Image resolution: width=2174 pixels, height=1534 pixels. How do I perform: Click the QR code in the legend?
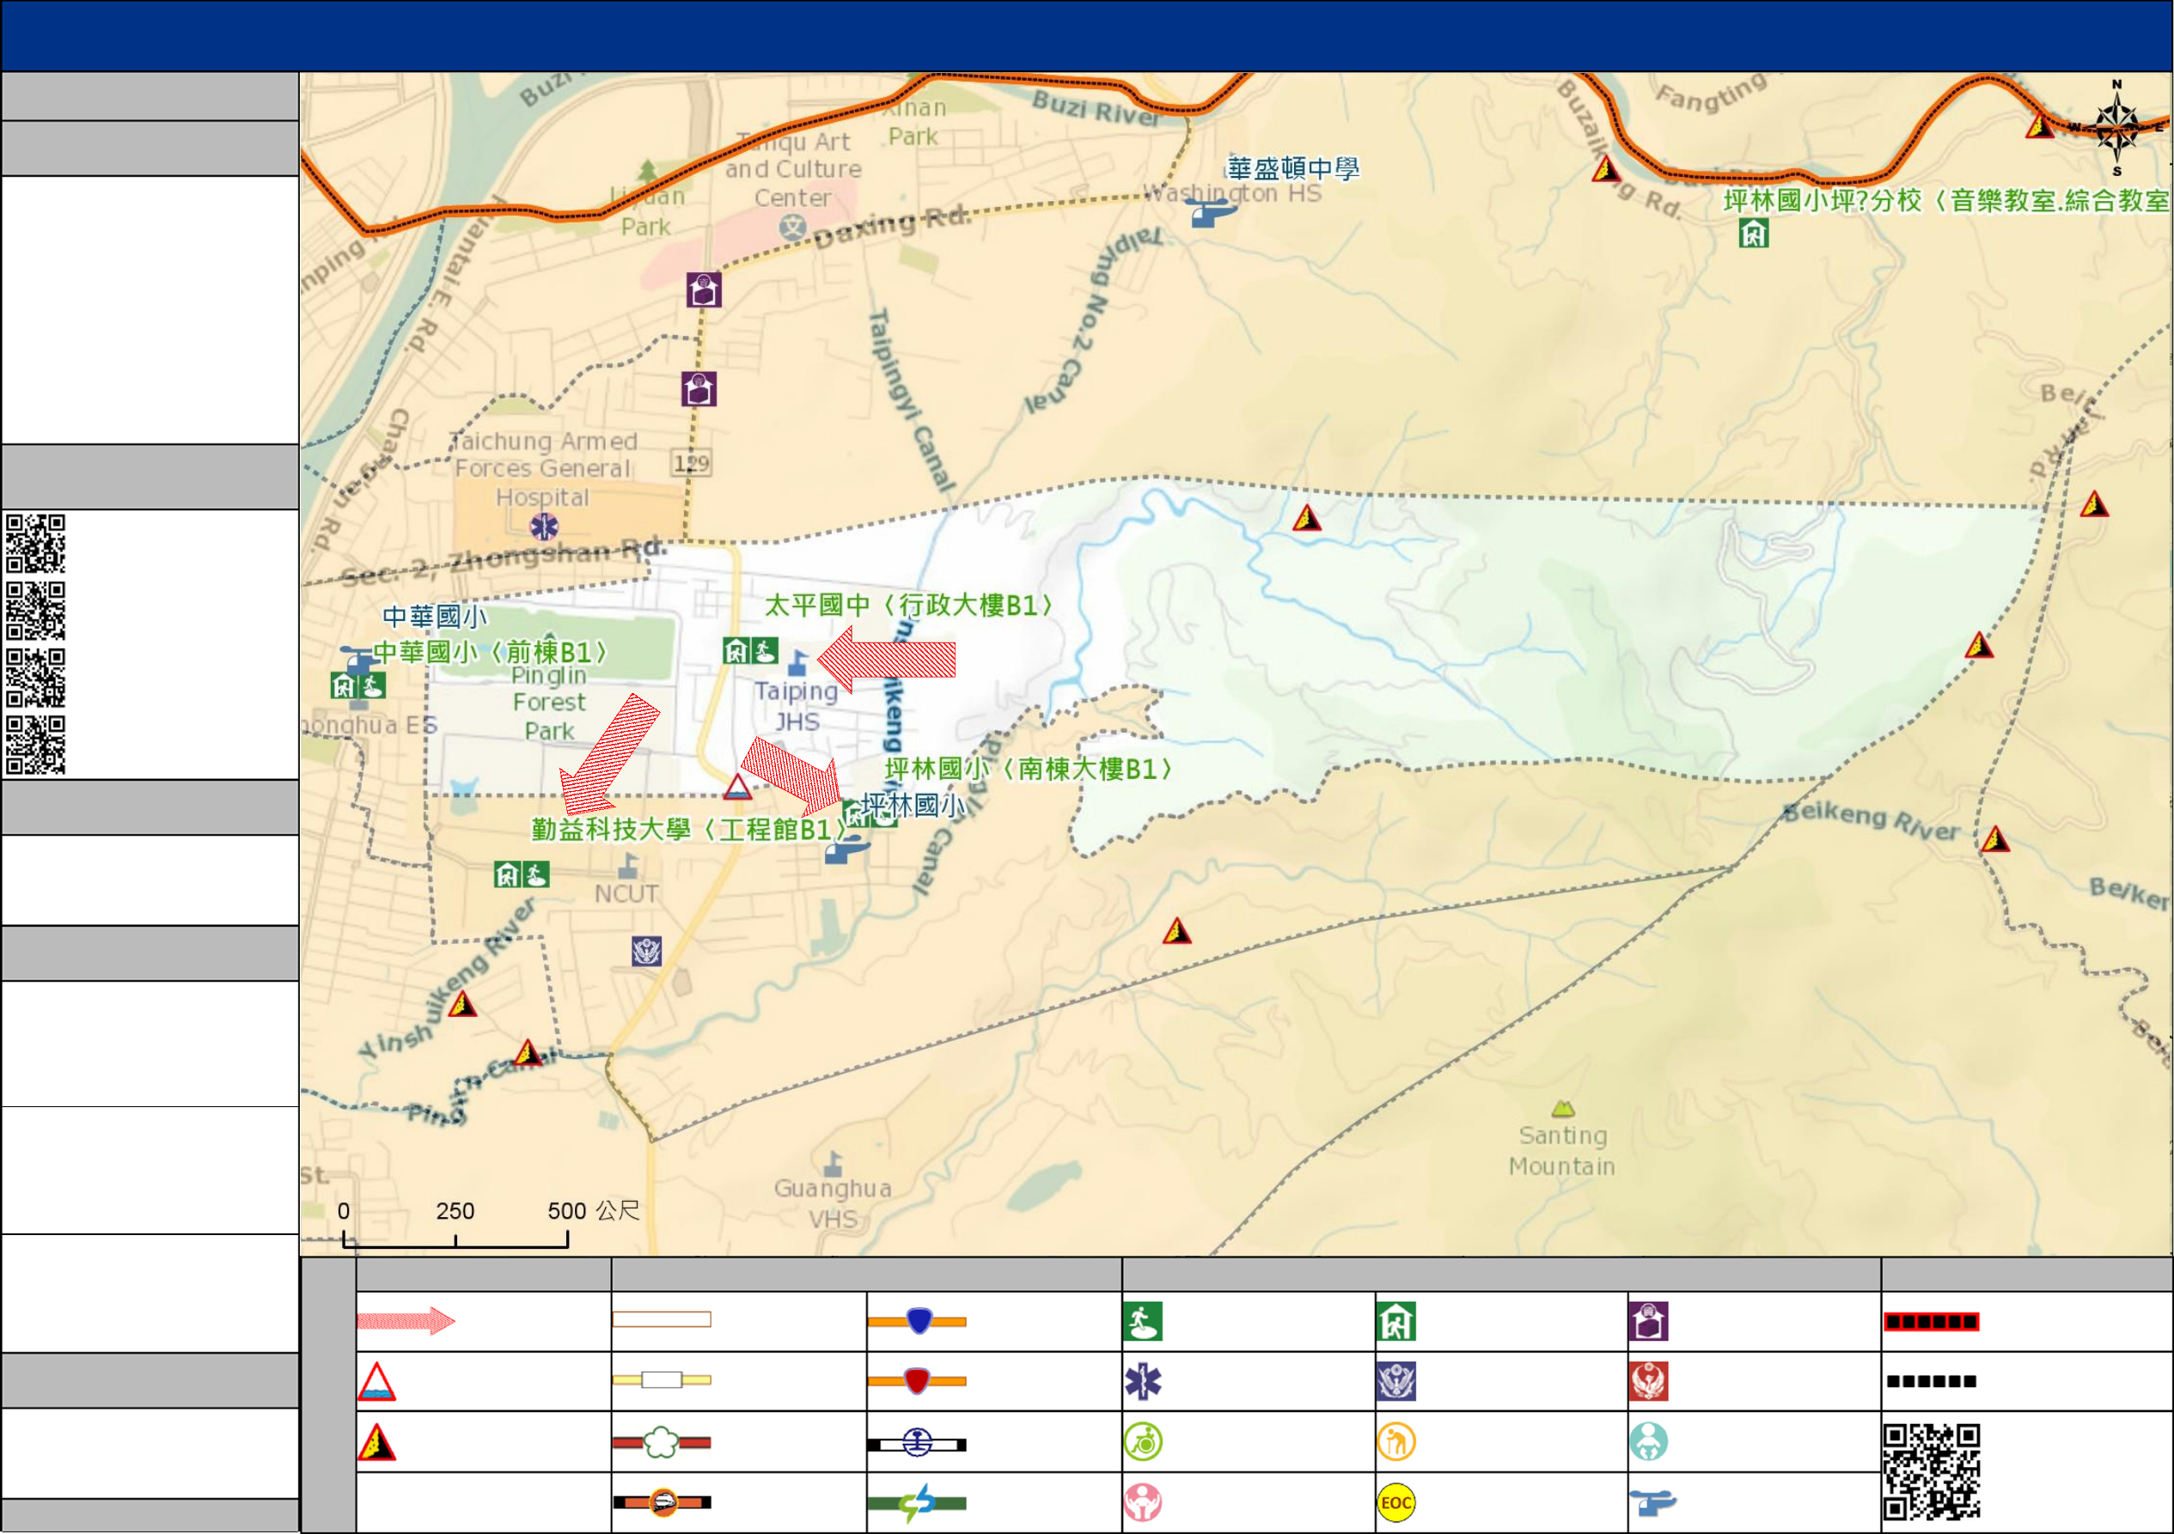(x=1931, y=1472)
